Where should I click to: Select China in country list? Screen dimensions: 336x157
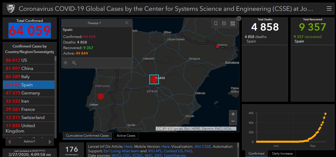pyautogui.click(x=28, y=68)
